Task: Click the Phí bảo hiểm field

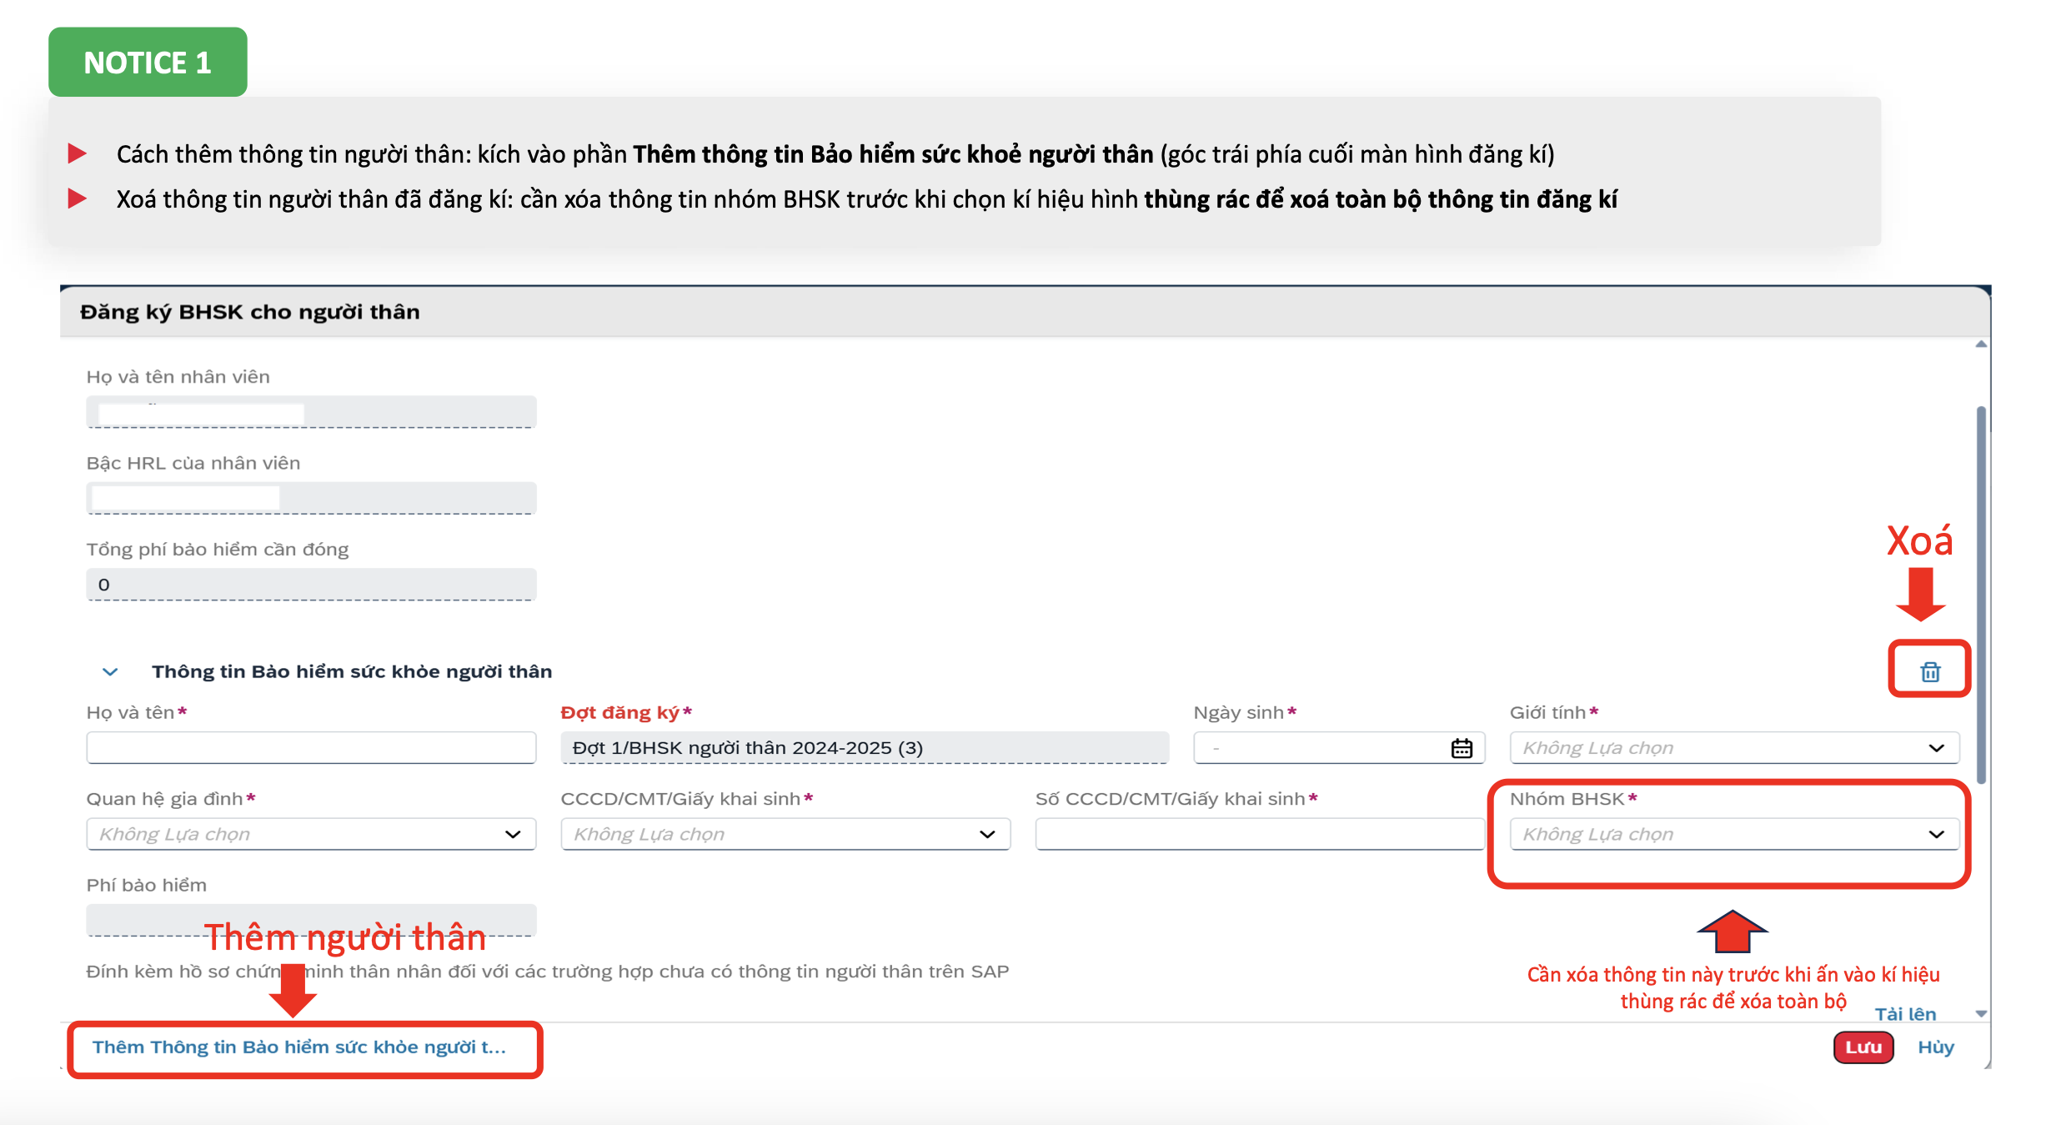Action: point(311,921)
